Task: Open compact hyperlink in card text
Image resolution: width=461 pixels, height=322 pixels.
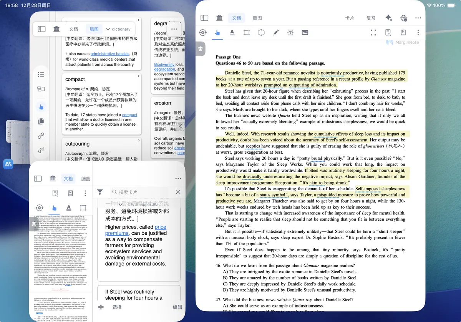Action: click(129, 115)
